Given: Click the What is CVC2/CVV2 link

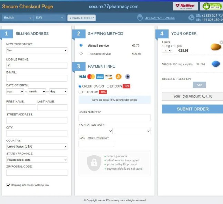Looking at the screenshot, I should pos(98,138).
